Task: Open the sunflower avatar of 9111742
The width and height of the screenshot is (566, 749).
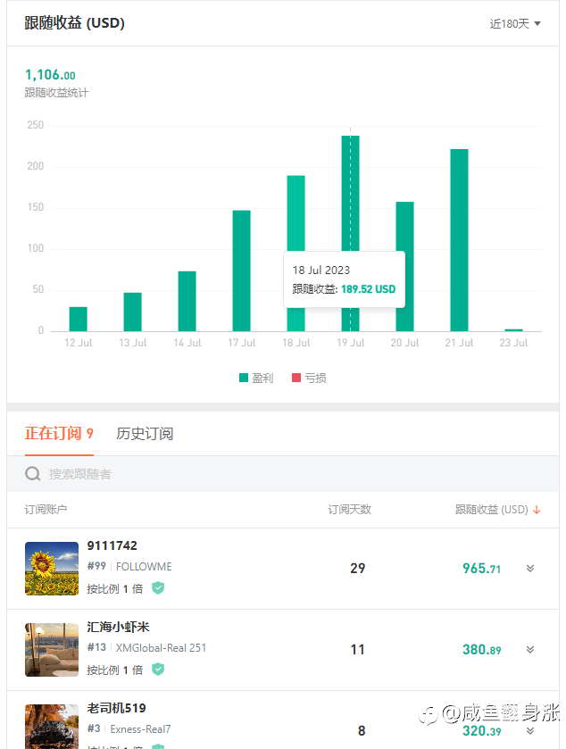Action: 52,569
